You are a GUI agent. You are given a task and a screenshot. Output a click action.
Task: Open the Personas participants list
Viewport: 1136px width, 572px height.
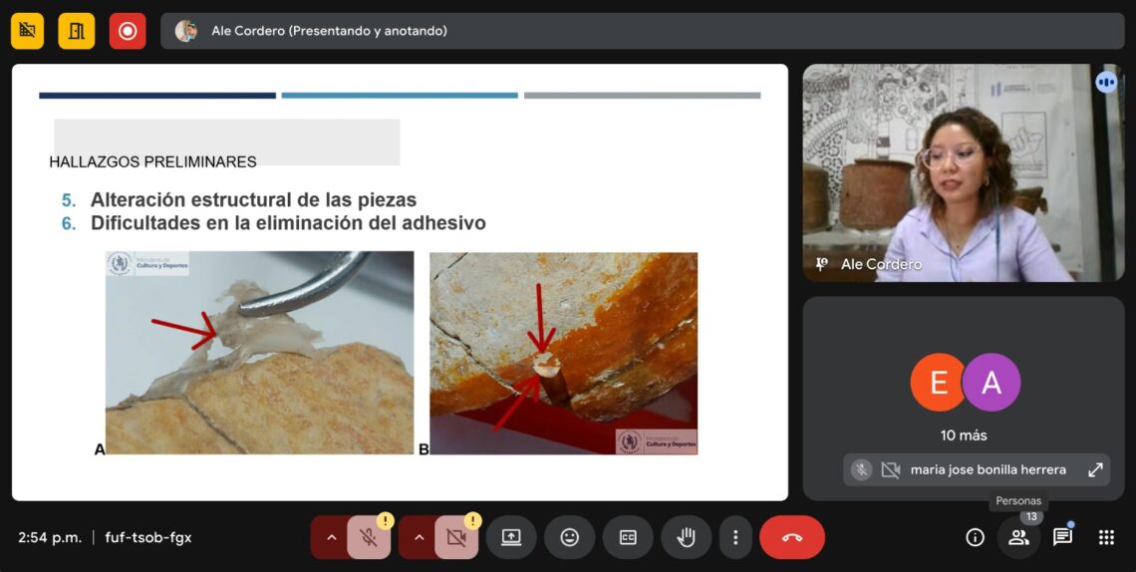(x=1018, y=537)
